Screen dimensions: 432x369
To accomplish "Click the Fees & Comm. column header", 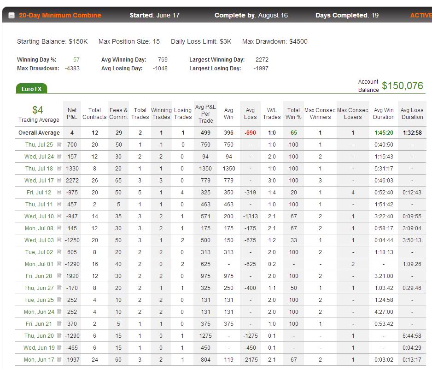I will coord(118,114).
